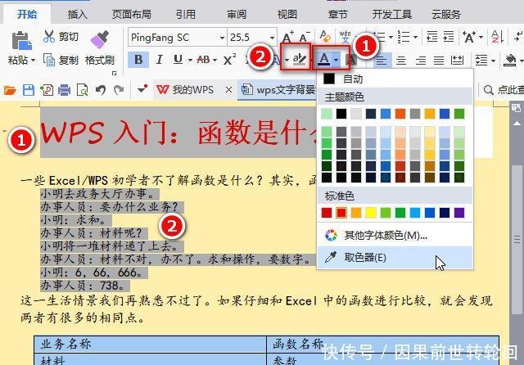Click the redo arrow
524x365 pixels.
[x=118, y=90]
